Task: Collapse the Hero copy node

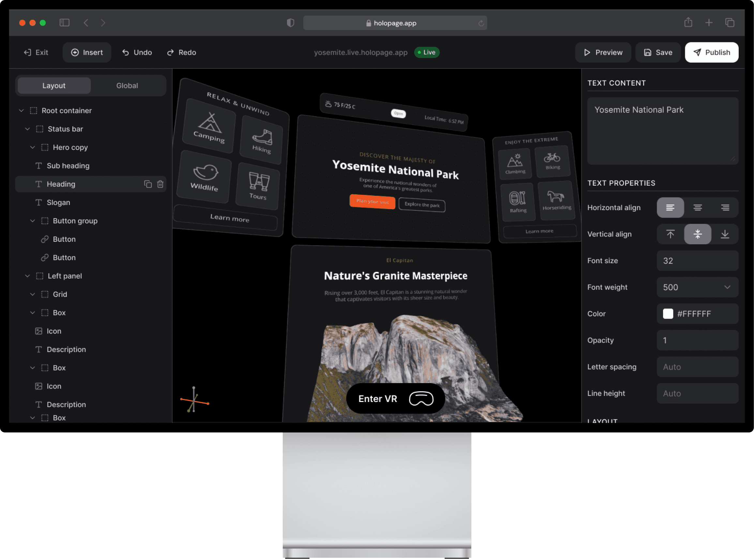Action: [33, 147]
